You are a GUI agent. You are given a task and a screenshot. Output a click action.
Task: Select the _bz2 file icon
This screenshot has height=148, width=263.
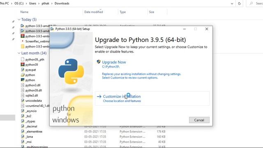[x=23, y=116]
